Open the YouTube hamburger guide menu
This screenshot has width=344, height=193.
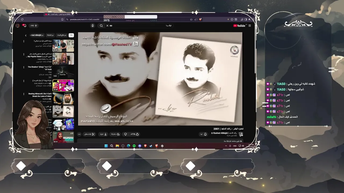(250, 26)
